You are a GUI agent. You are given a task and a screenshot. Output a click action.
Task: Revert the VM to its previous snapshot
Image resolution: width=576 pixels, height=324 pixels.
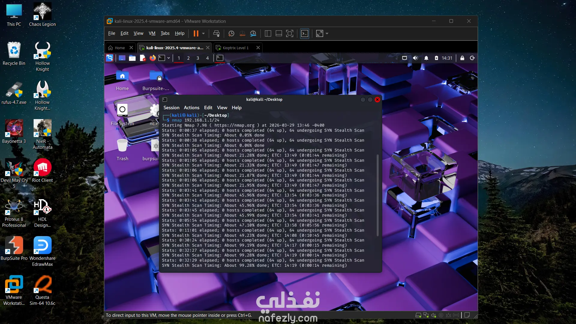[242, 34]
